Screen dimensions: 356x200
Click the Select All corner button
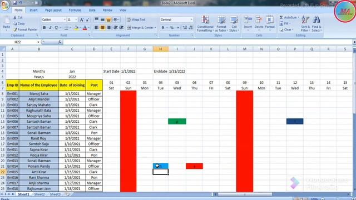[3, 49]
